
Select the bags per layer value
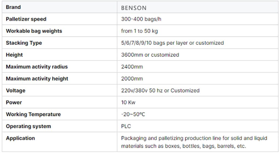pyautogui.click(x=172, y=43)
